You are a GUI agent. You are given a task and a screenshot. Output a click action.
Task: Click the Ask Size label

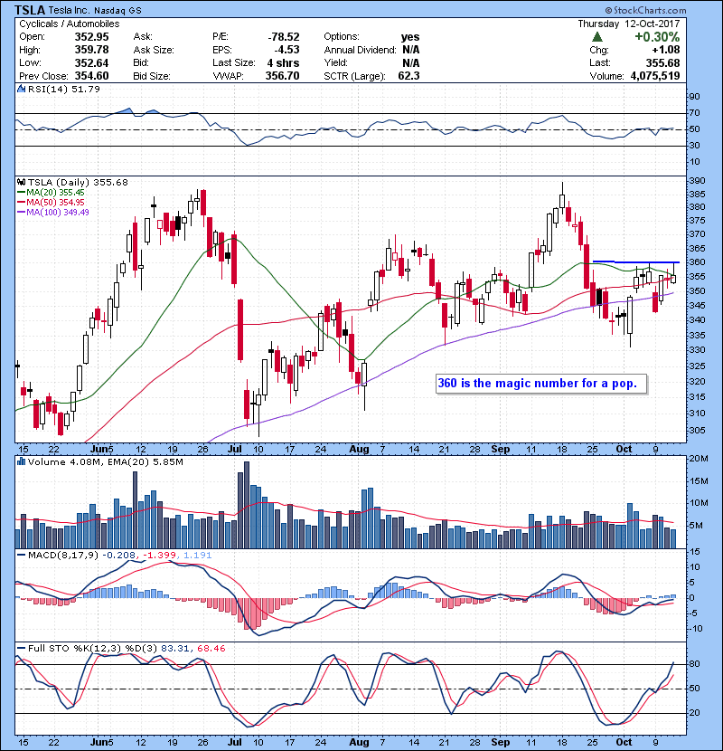(x=154, y=50)
